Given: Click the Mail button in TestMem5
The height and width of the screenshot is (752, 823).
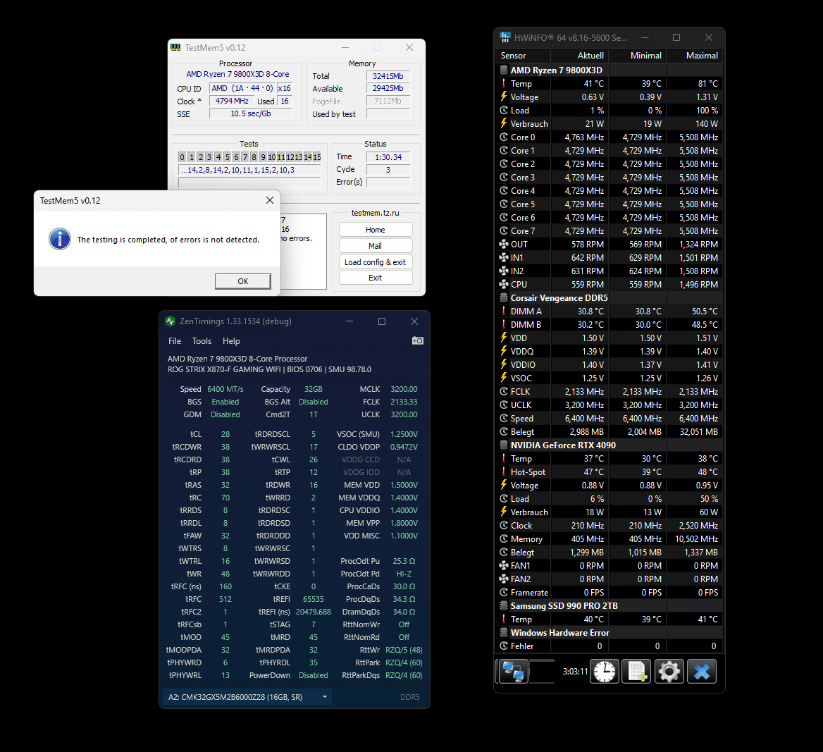Looking at the screenshot, I should [376, 246].
